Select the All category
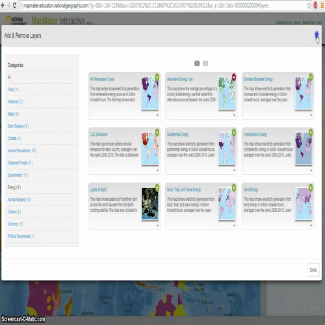Image resolution: width=325 pixels, height=325 pixels. click(x=9, y=77)
